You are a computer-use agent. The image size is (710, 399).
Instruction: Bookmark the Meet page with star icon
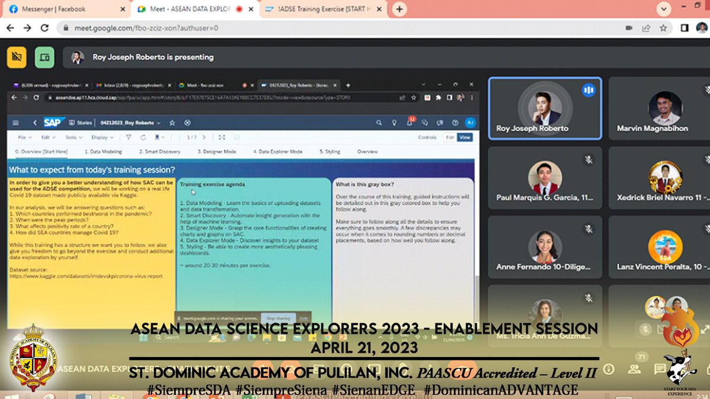click(x=663, y=28)
